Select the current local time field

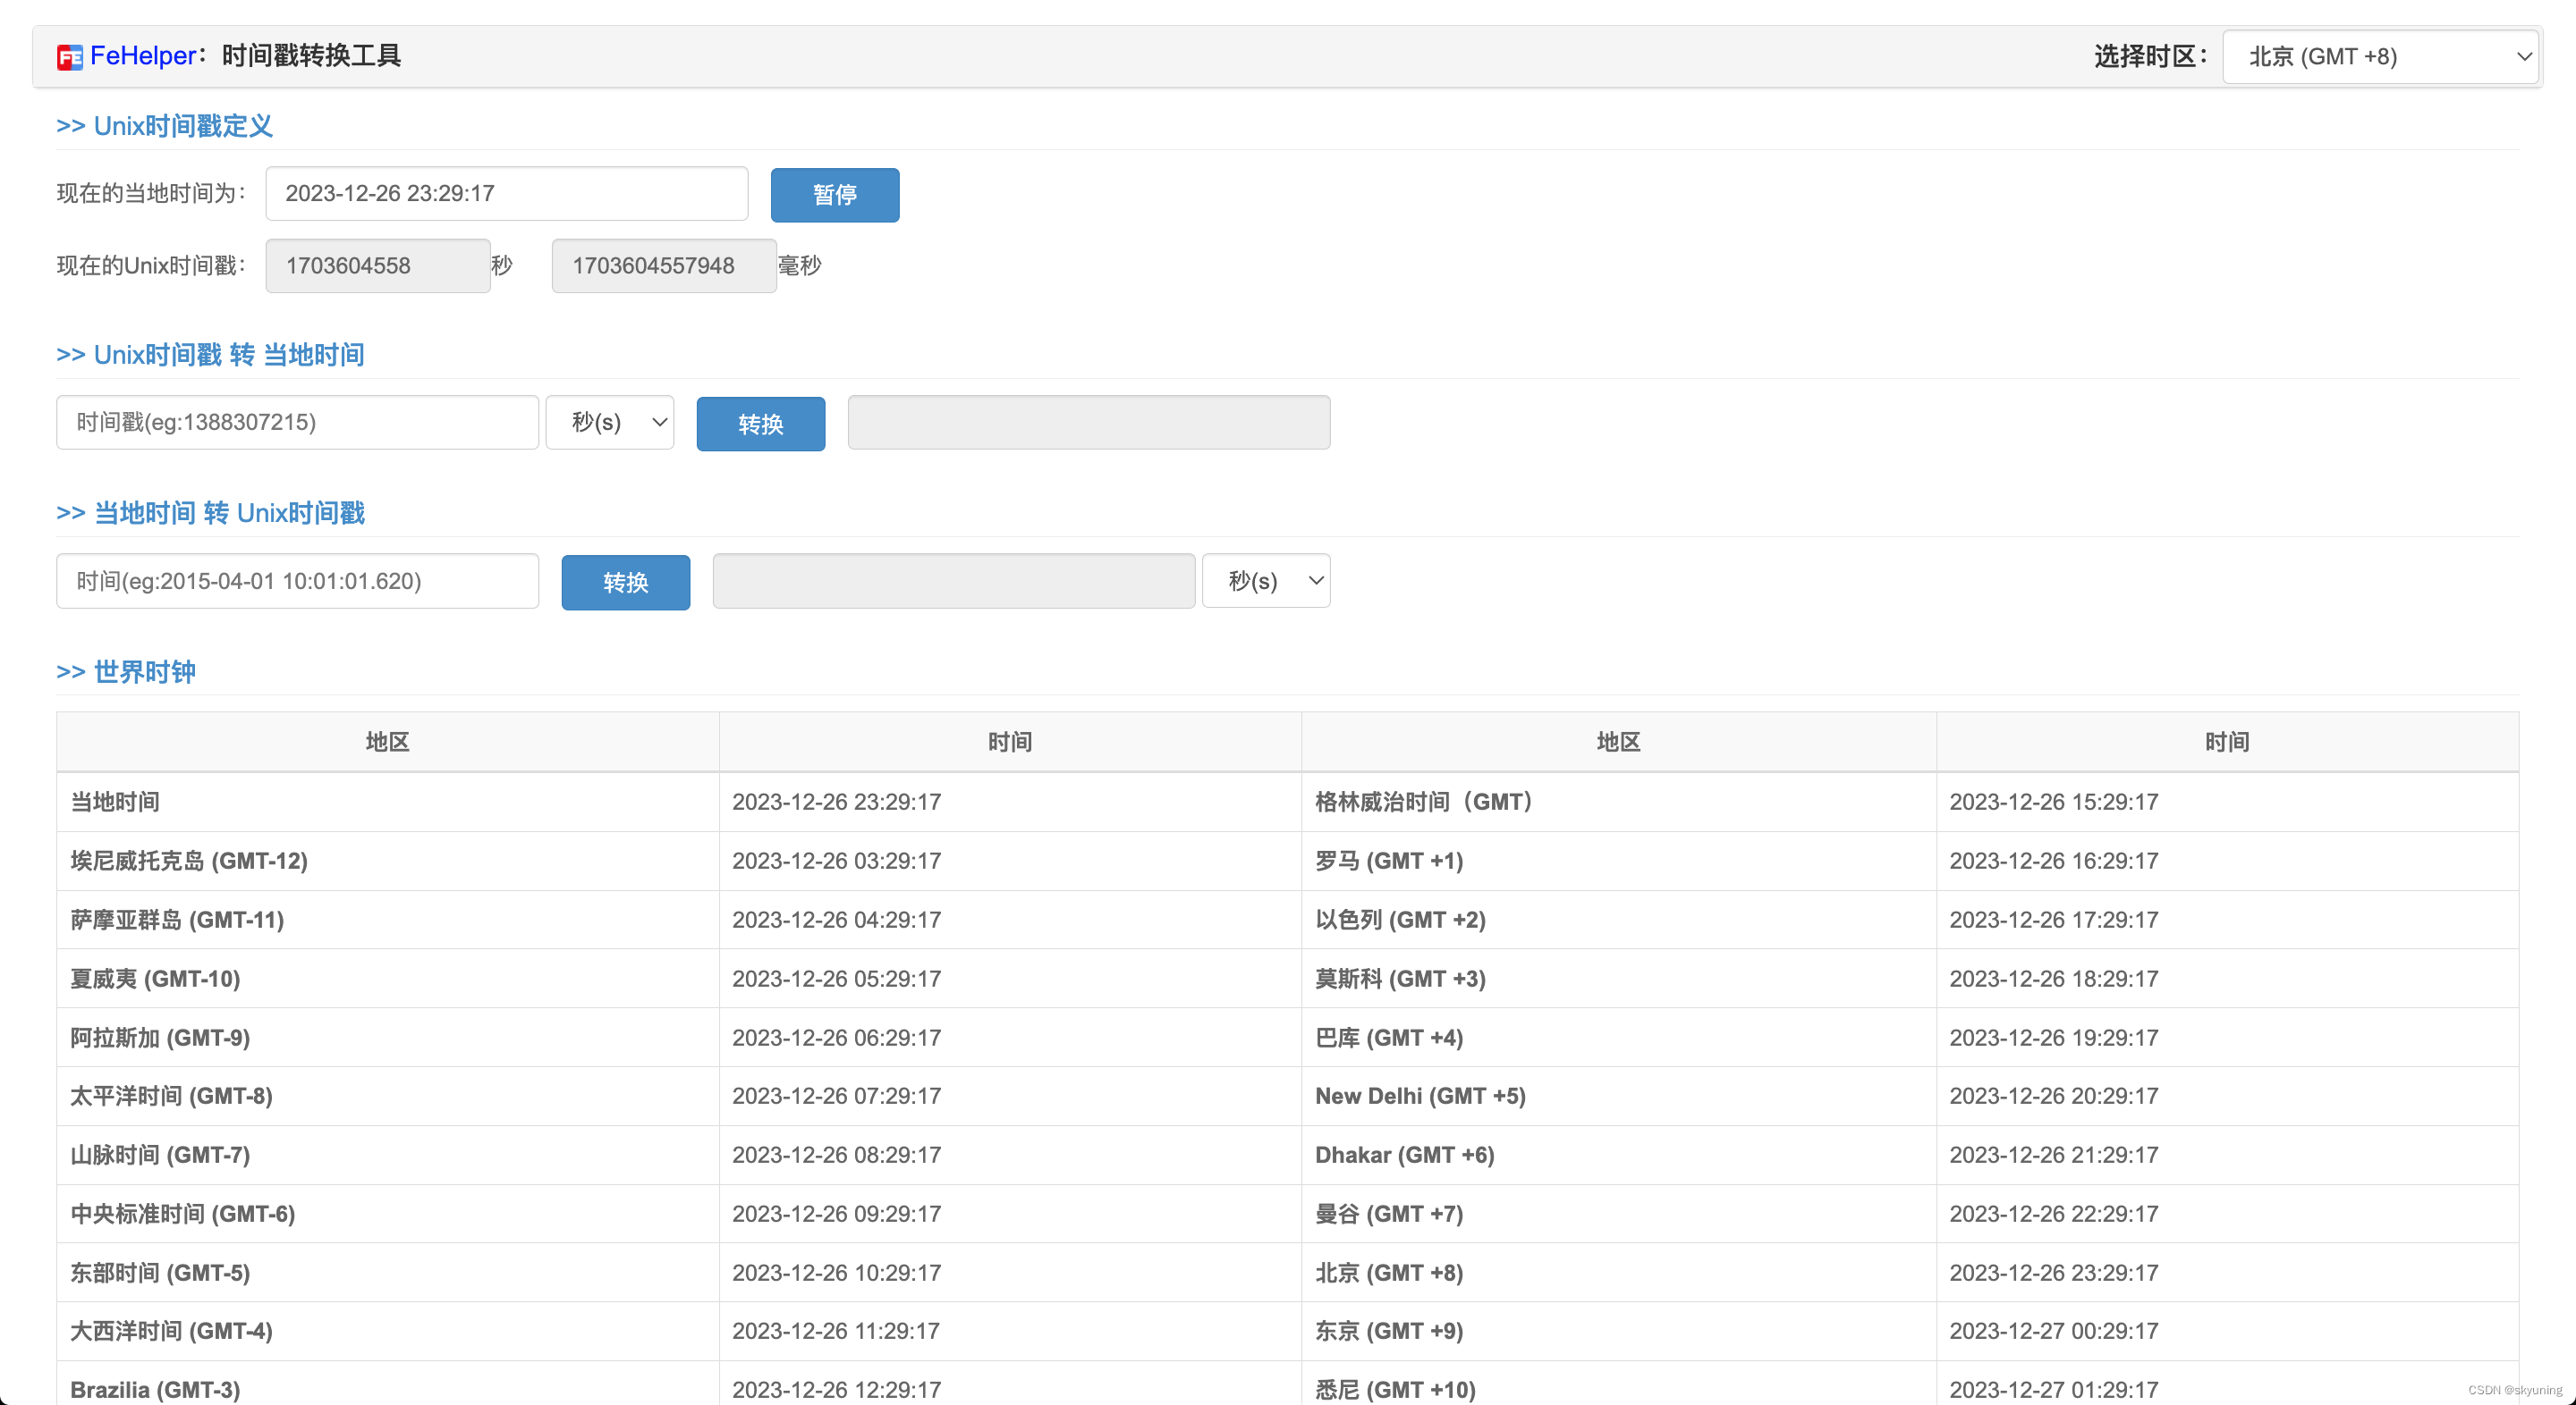[x=507, y=194]
